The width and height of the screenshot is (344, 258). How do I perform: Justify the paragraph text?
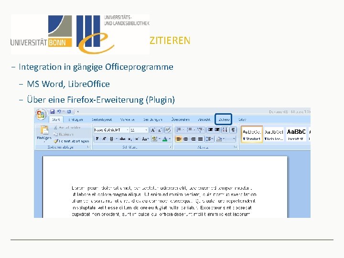[x=200, y=139]
